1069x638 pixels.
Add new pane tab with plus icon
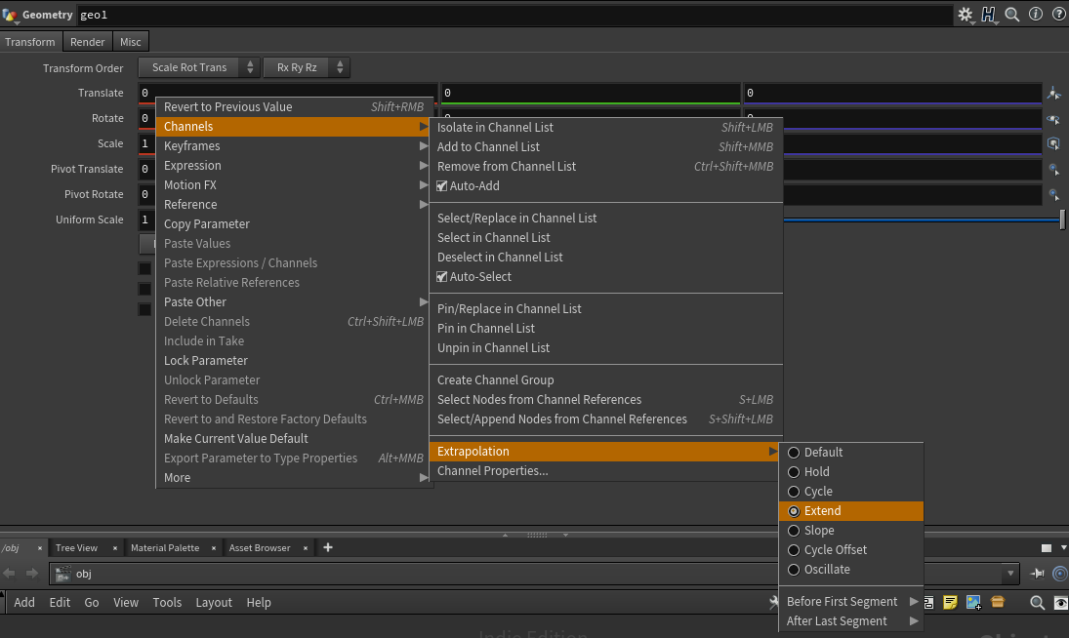(328, 547)
